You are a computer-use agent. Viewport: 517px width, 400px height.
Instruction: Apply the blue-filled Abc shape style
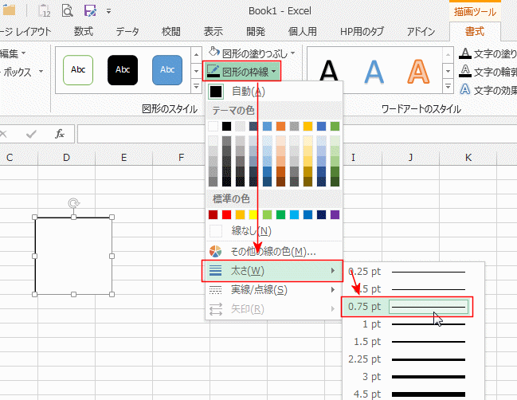tap(167, 69)
